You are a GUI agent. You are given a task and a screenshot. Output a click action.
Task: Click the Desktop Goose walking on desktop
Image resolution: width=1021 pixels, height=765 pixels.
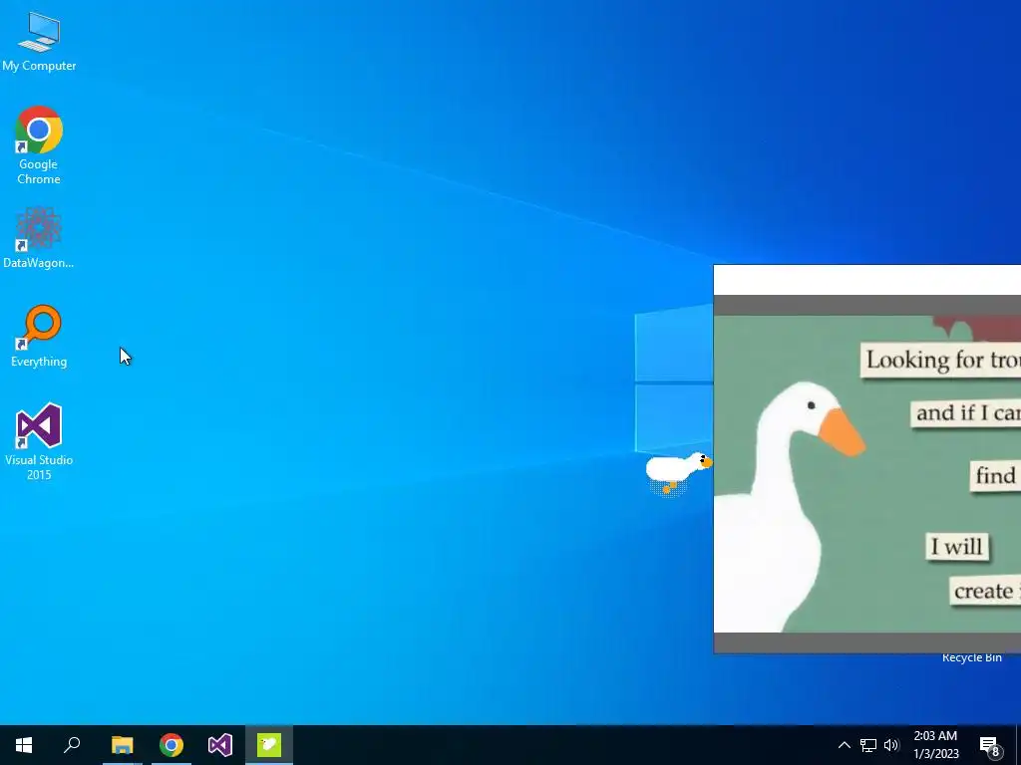[x=678, y=473]
